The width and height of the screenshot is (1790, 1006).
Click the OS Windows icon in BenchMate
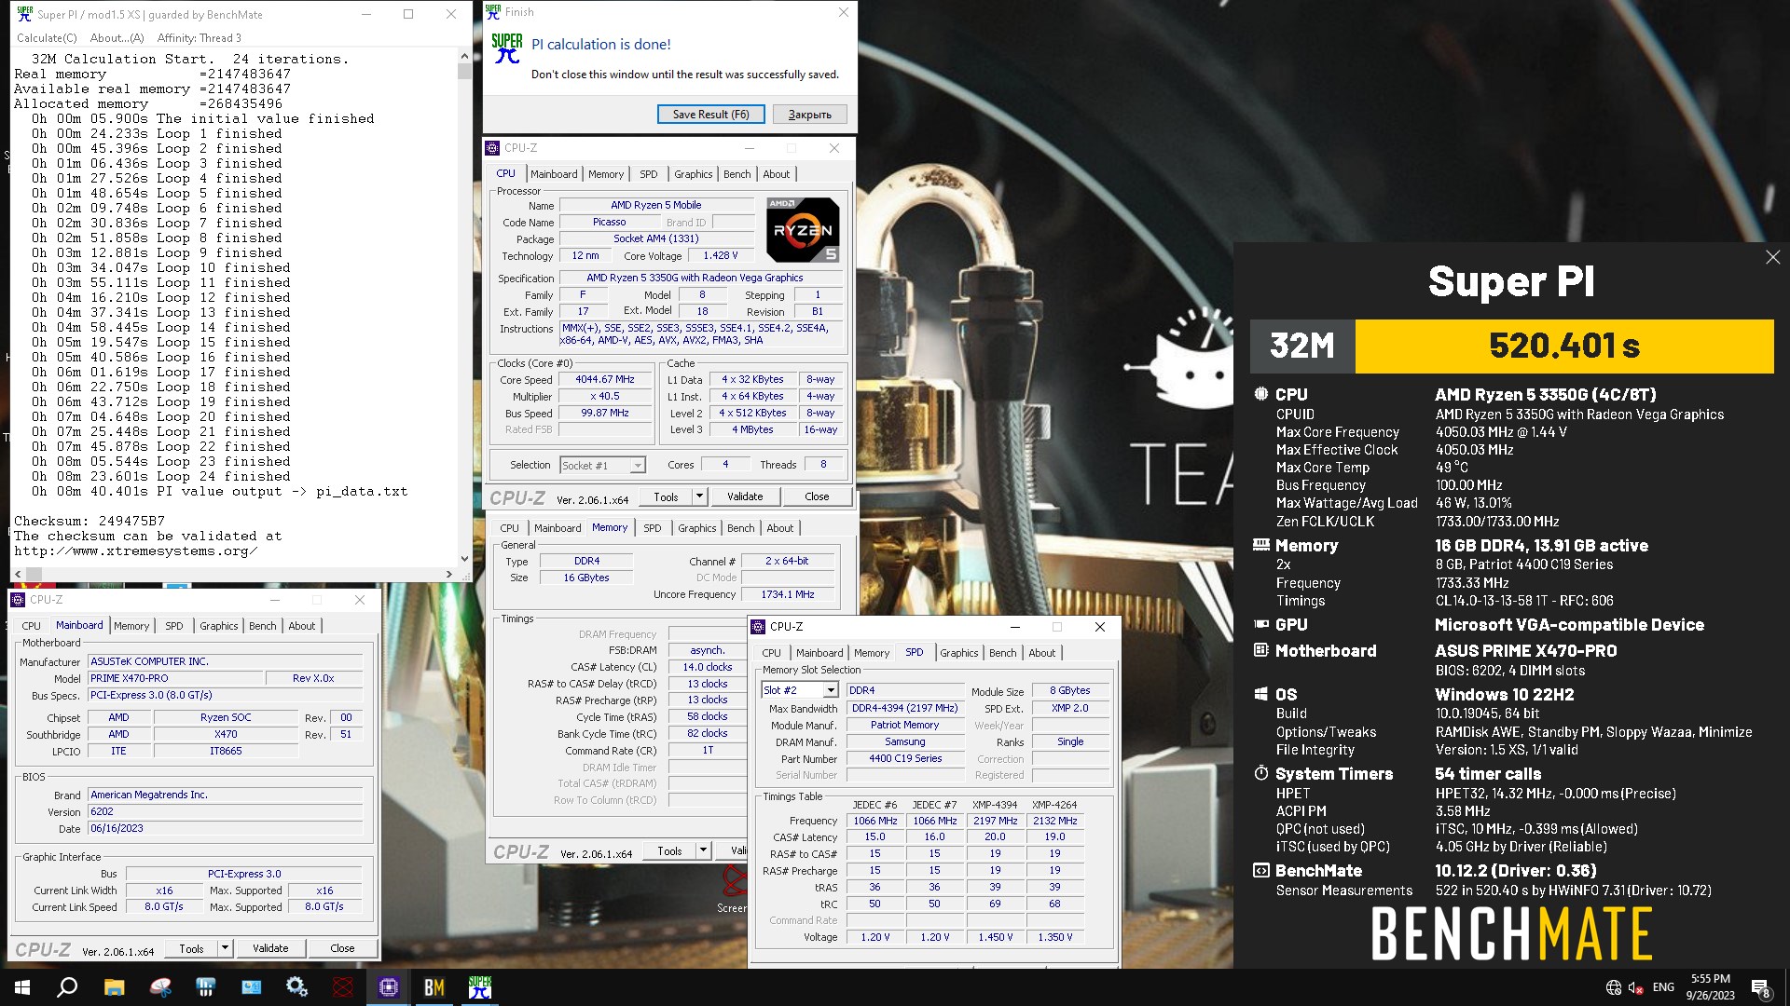pyautogui.click(x=1261, y=694)
